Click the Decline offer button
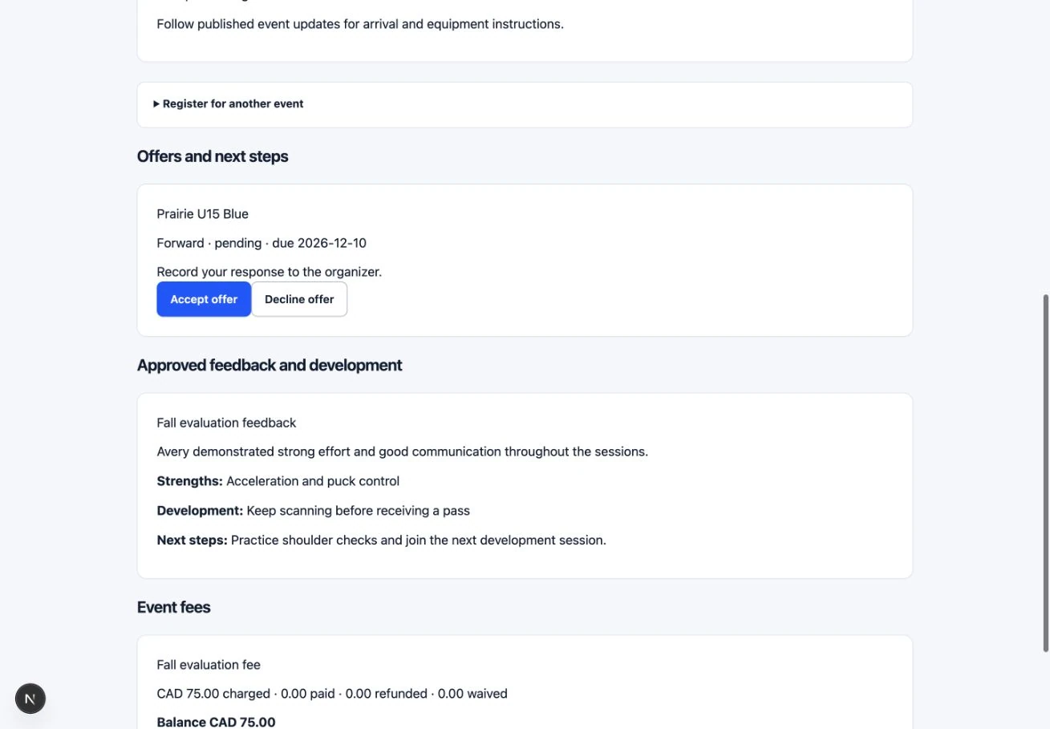Viewport: 1050px width, 729px height. [x=299, y=299]
